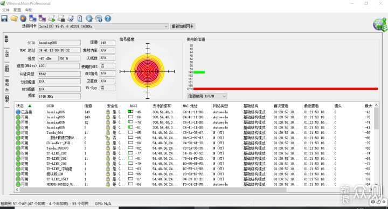The height and width of the screenshot is (209, 388).
Task: Select the 概要 side tab
Action: pos(6,39)
